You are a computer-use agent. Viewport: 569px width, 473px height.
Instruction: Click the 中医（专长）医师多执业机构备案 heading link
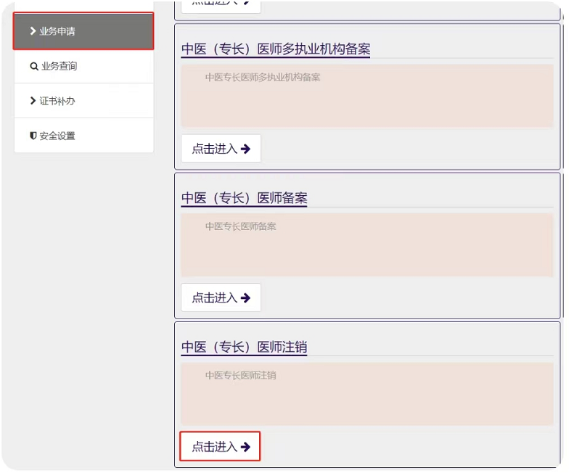point(276,49)
